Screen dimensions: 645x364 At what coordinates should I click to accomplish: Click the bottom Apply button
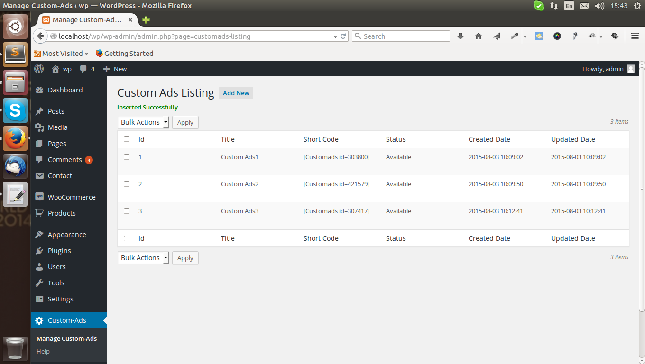click(x=185, y=258)
